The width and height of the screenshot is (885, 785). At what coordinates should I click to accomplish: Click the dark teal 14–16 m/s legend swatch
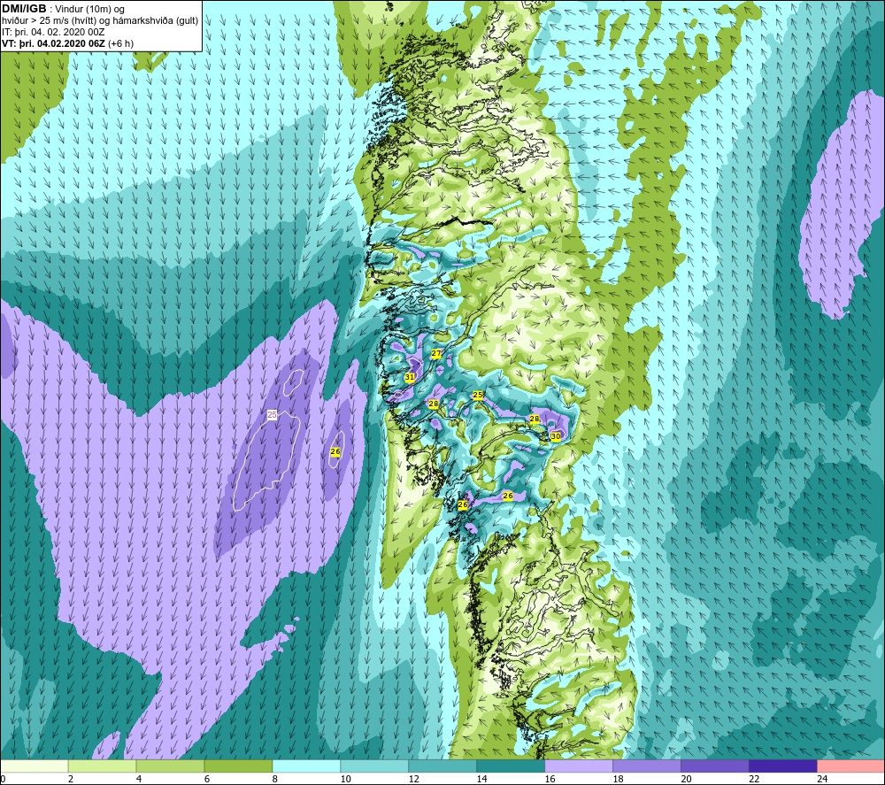tap(511, 766)
